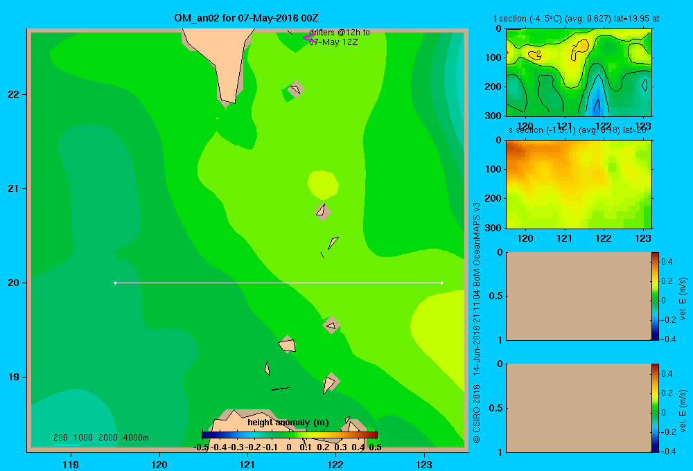
Task: Click the '07-May 12Z' drifter date text
Action: point(334,42)
